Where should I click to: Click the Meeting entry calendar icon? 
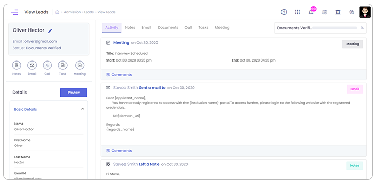pyautogui.click(x=108, y=43)
